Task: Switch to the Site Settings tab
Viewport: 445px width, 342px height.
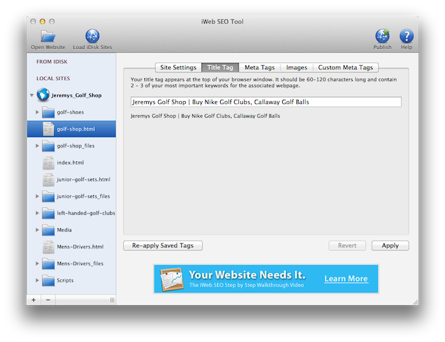Action: [178, 67]
